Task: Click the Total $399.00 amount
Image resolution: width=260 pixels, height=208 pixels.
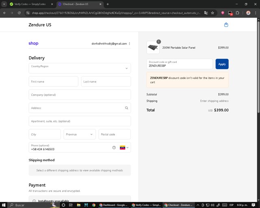Action: [x=221, y=110]
